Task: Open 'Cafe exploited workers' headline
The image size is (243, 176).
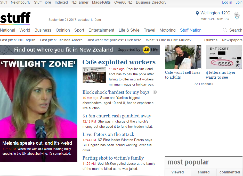Action: click(119, 62)
